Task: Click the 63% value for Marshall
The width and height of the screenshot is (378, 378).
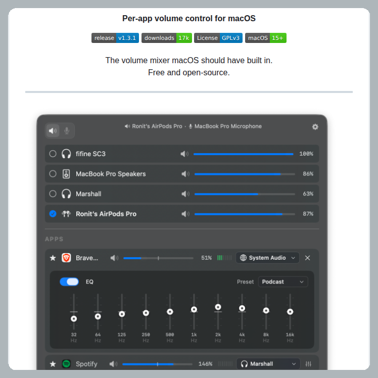Action: pyautogui.click(x=308, y=194)
